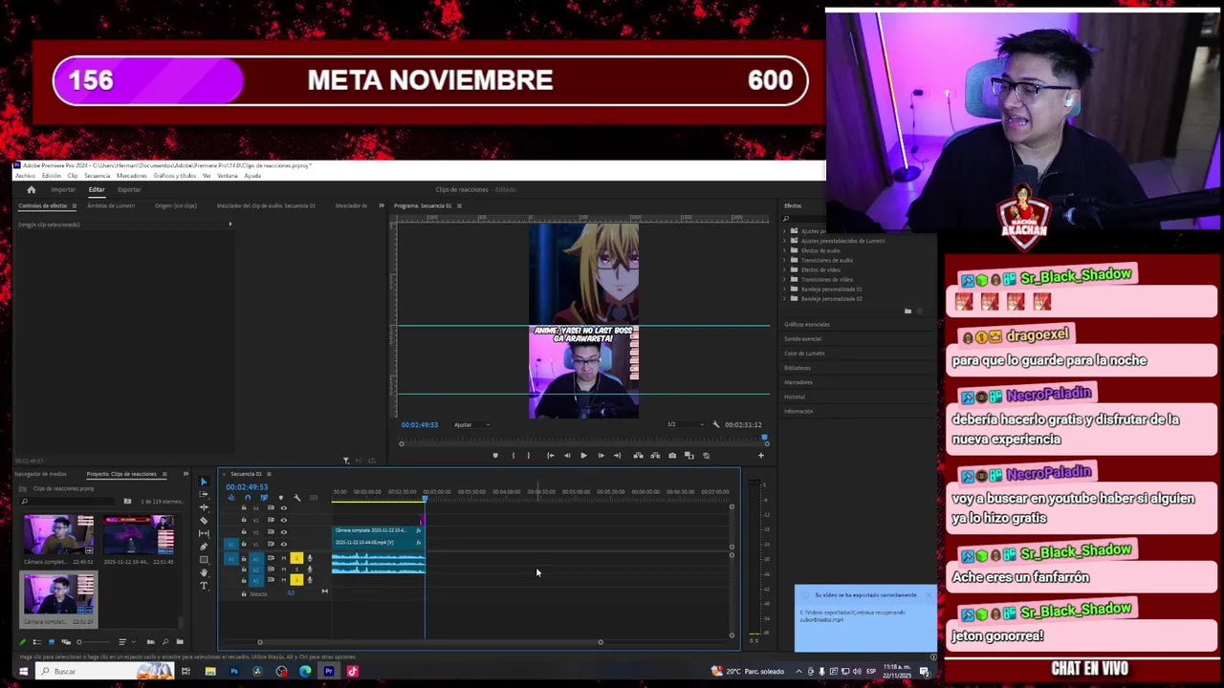
Task: Open the Ventana menu
Action: click(x=228, y=176)
